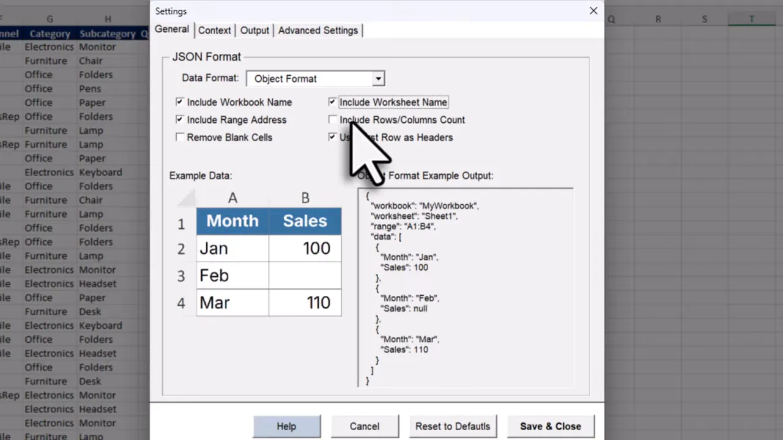The height and width of the screenshot is (440, 783).
Task: Select column T header in spreadsheet
Action: 751,20
